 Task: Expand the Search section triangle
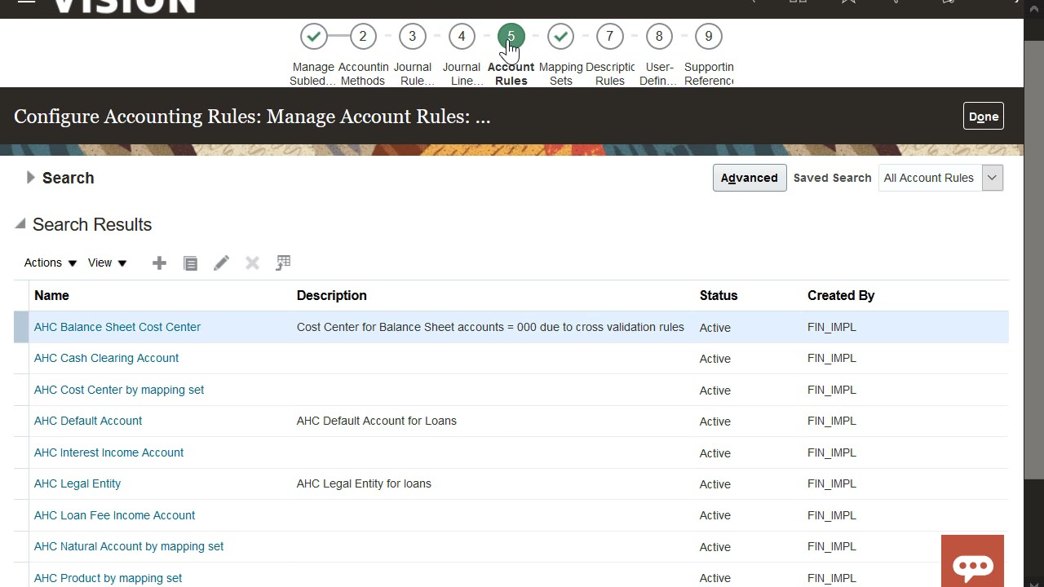[x=30, y=178]
